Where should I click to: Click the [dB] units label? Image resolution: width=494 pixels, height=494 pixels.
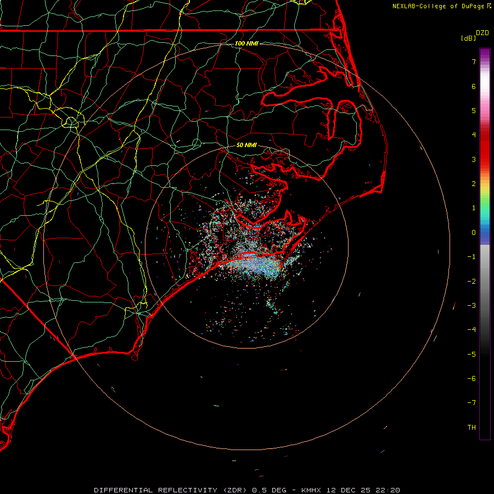pyautogui.click(x=468, y=38)
